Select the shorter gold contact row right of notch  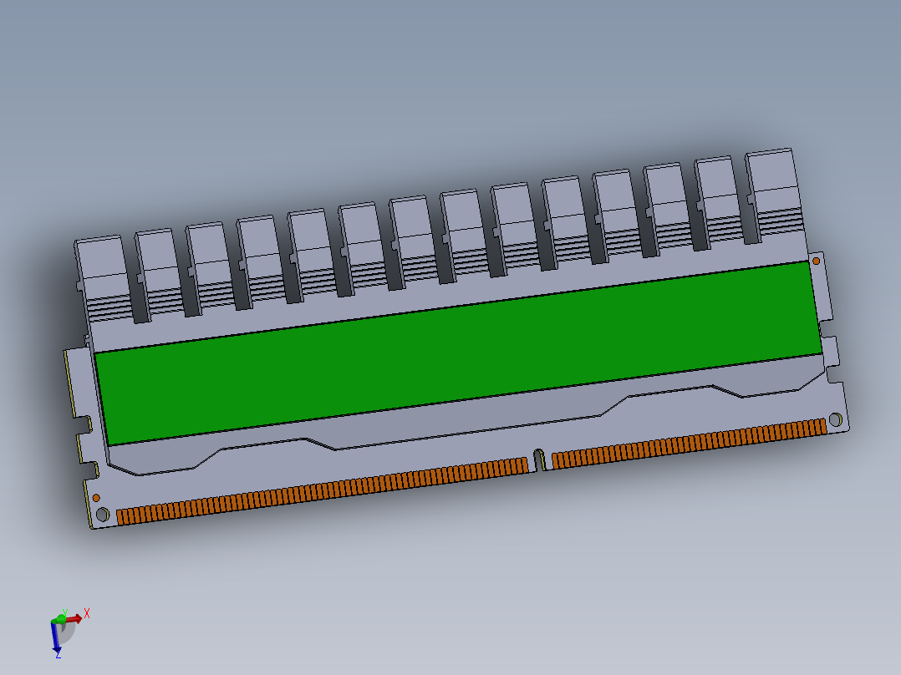(690, 444)
